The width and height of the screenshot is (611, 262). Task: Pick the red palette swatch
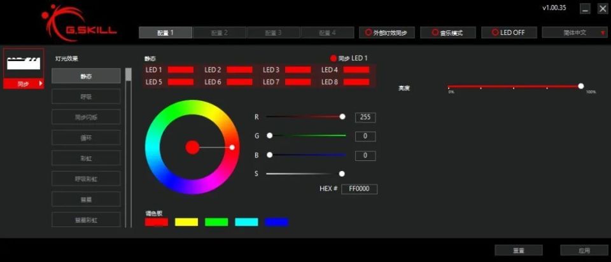click(x=157, y=222)
